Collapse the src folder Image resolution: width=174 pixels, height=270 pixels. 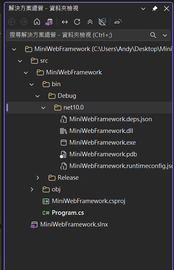point(20,61)
